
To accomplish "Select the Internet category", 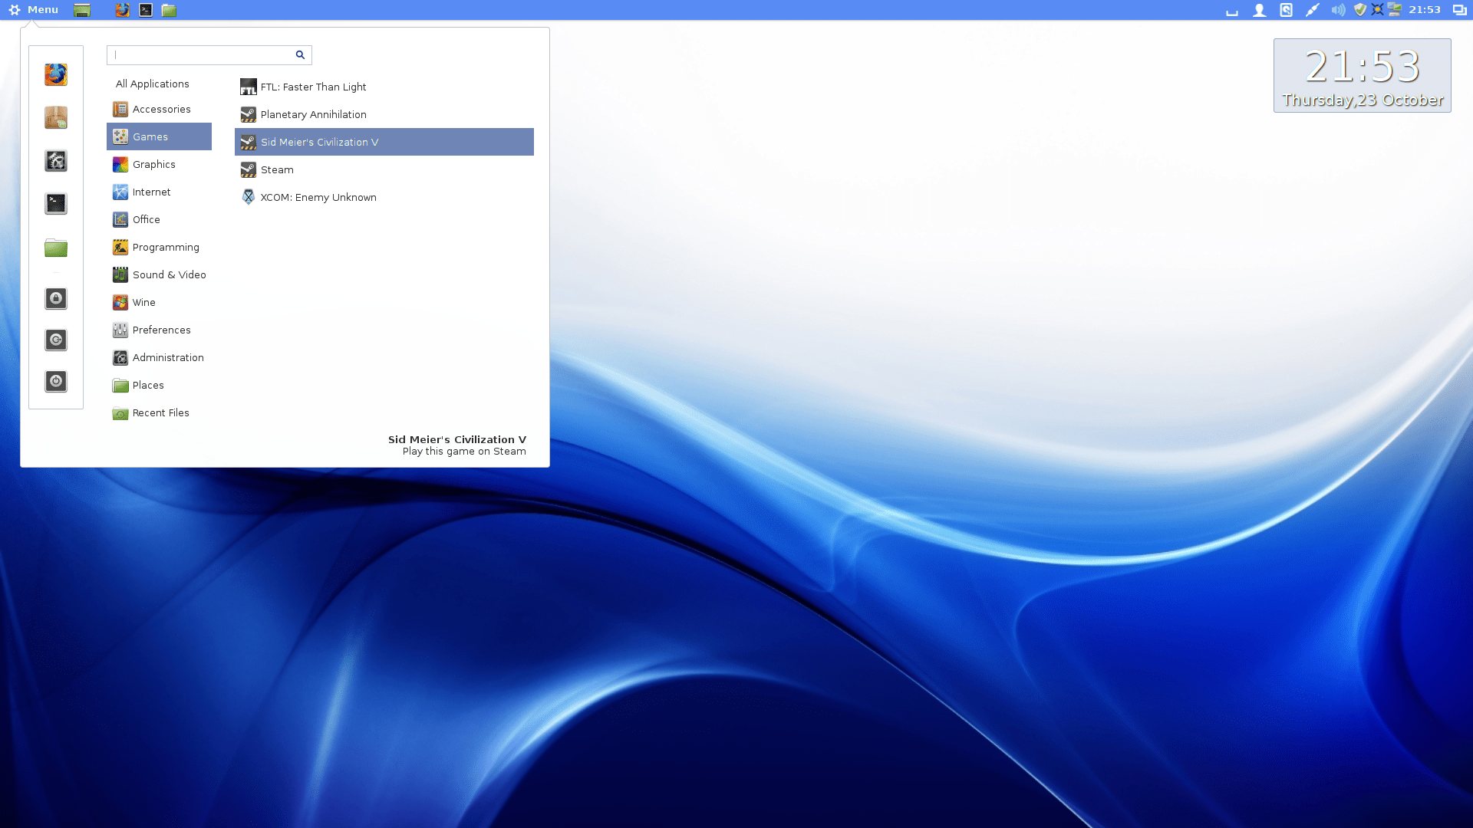I will [160, 192].
